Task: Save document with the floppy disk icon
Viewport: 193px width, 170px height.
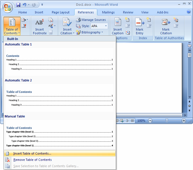Action: 18,5
